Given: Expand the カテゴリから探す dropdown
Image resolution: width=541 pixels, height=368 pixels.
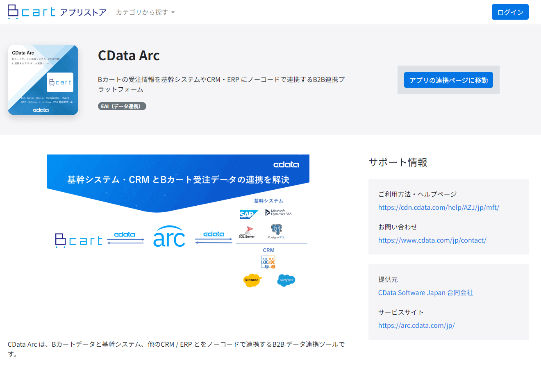Looking at the screenshot, I should tap(145, 12).
